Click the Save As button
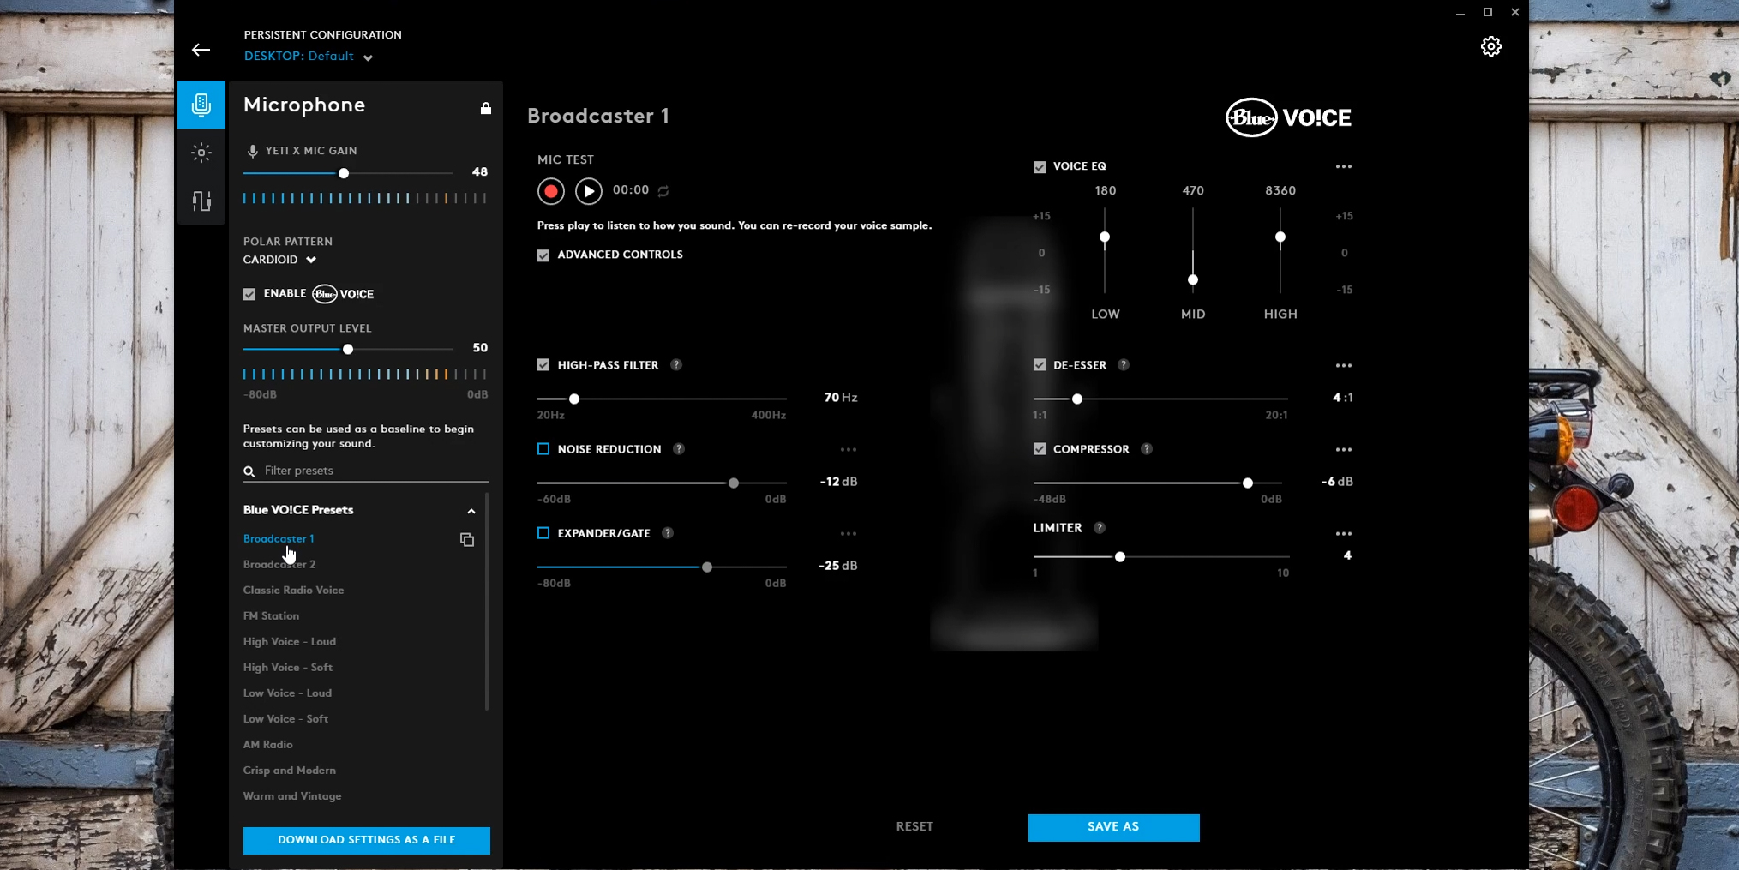Image resolution: width=1739 pixels, height=870 pixels. click(x=1113, y=827)
